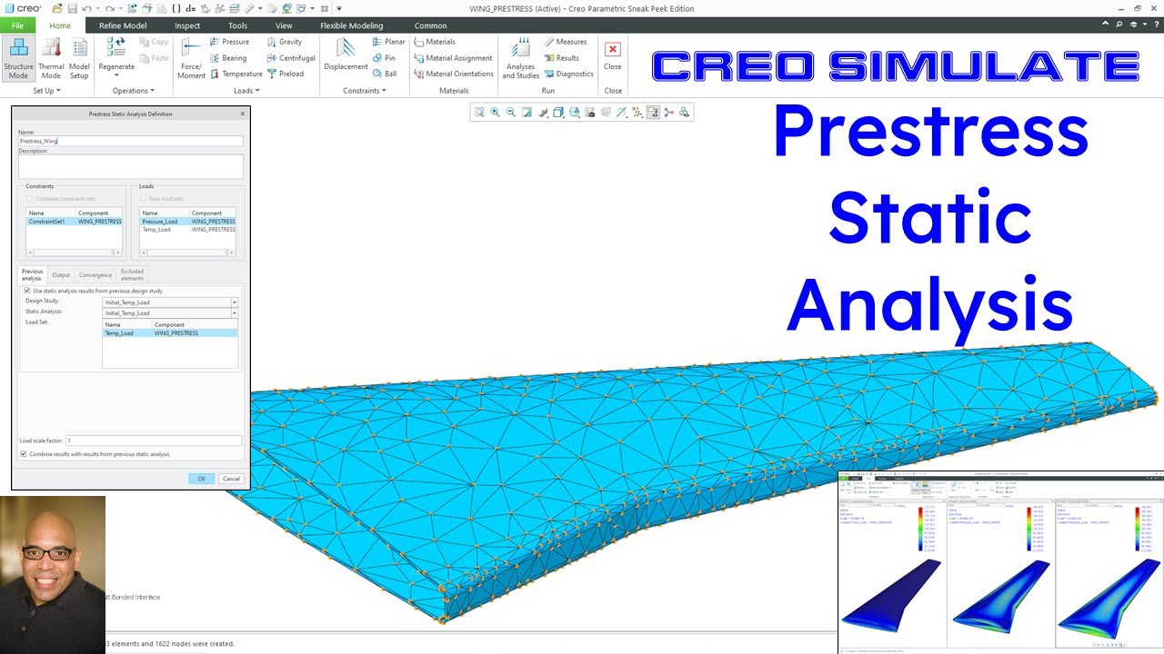Screen dimensions: 1164x654
Task: Expand the Loads group menu
Action: pos(246,91)
